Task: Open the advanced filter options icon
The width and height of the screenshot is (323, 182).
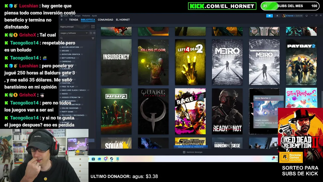Action: [x=93, y=38]
